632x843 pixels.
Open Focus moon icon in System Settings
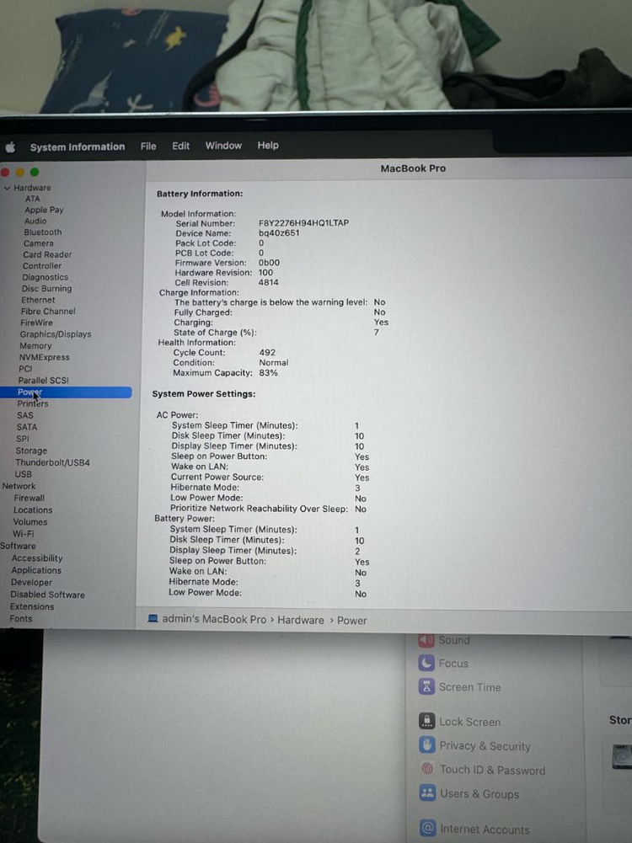426,663
